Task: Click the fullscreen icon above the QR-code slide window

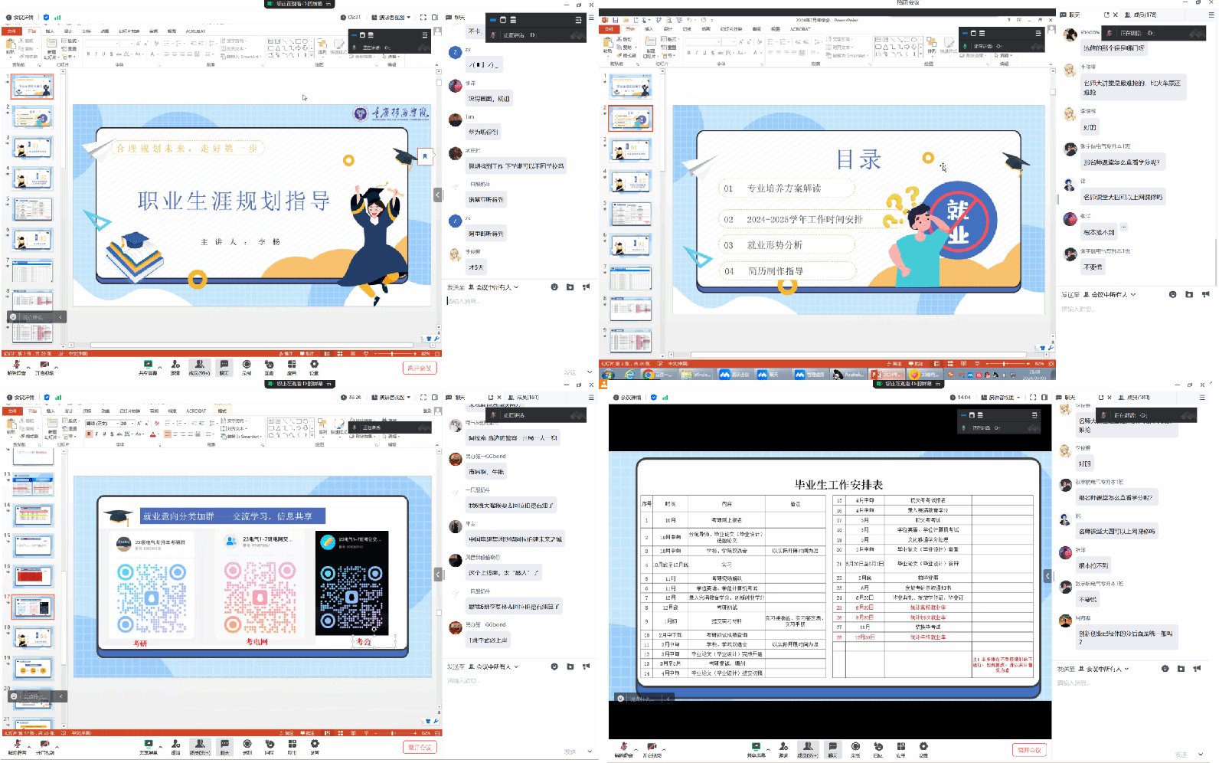Action: tap(423, 398)
